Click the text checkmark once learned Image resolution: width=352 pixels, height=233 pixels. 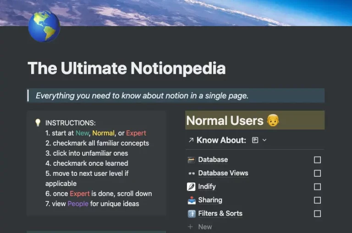pos(90,163)
